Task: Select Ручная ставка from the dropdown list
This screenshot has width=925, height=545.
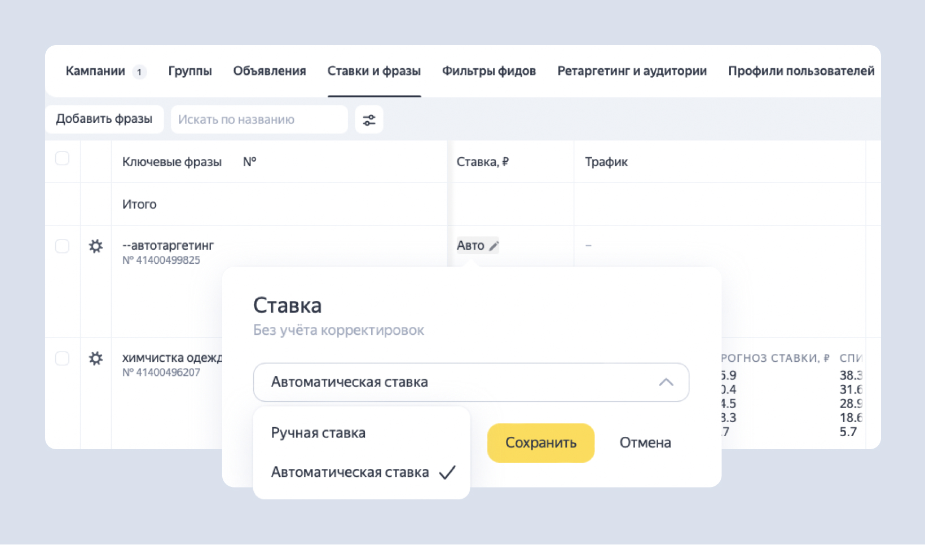Action: [318, 433]
